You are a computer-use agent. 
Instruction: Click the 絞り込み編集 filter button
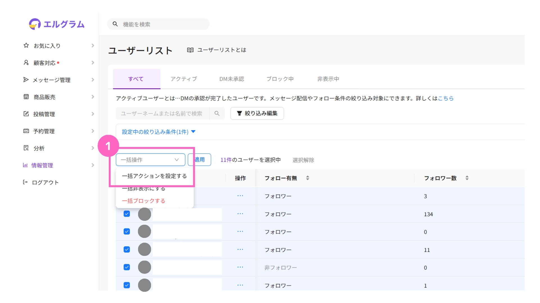pyautogui.click(x=257, y=113)
